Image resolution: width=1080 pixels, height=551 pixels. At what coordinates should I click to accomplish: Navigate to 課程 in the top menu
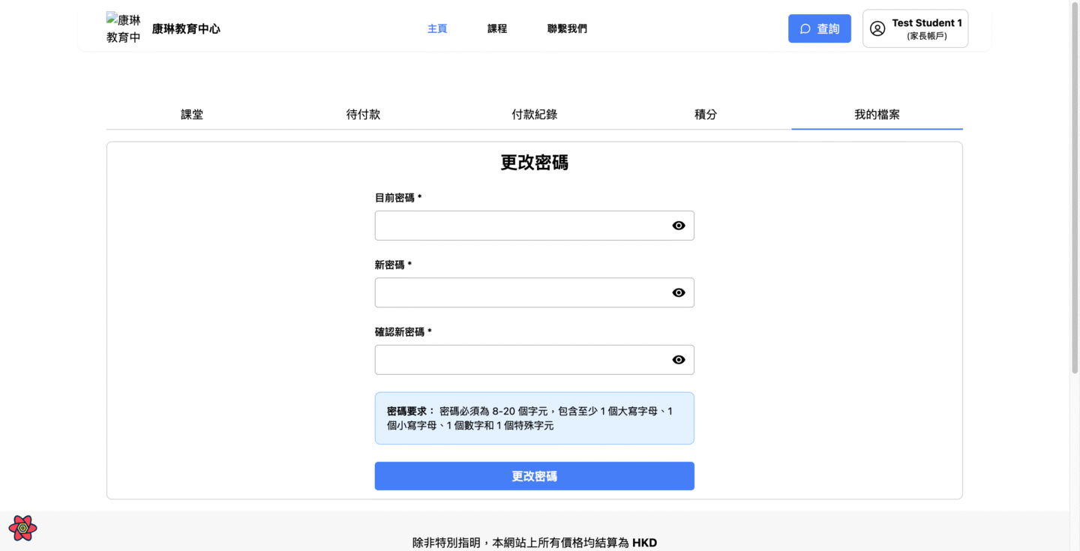(497, 28)
